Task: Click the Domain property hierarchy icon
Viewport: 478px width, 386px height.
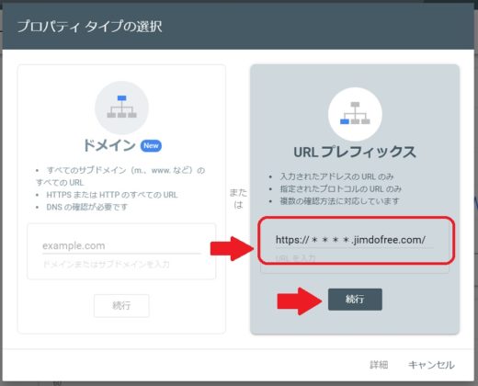Action: [x=121, y=108]
